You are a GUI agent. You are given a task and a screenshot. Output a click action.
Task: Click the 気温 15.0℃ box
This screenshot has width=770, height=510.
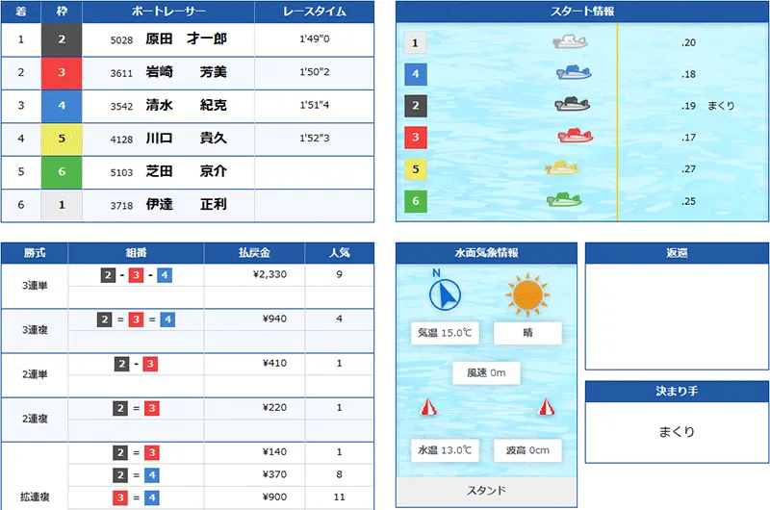445,333
